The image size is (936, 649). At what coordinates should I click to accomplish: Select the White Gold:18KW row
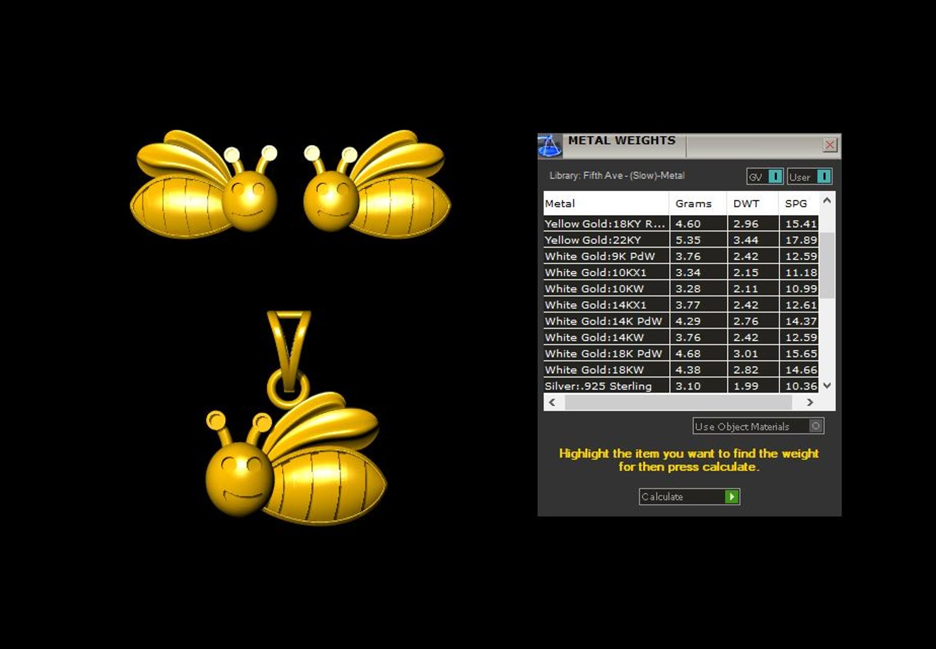681,370
